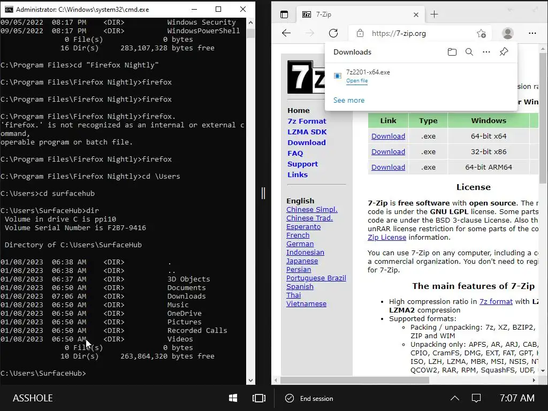This screenshot has width=548, height=411.
Task: Download the 64-bit ARM64 installer
Action: (388, 167)
